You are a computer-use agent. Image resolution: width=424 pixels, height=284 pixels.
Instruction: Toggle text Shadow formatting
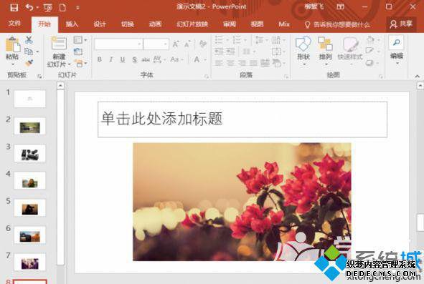(x=134, y=59)
